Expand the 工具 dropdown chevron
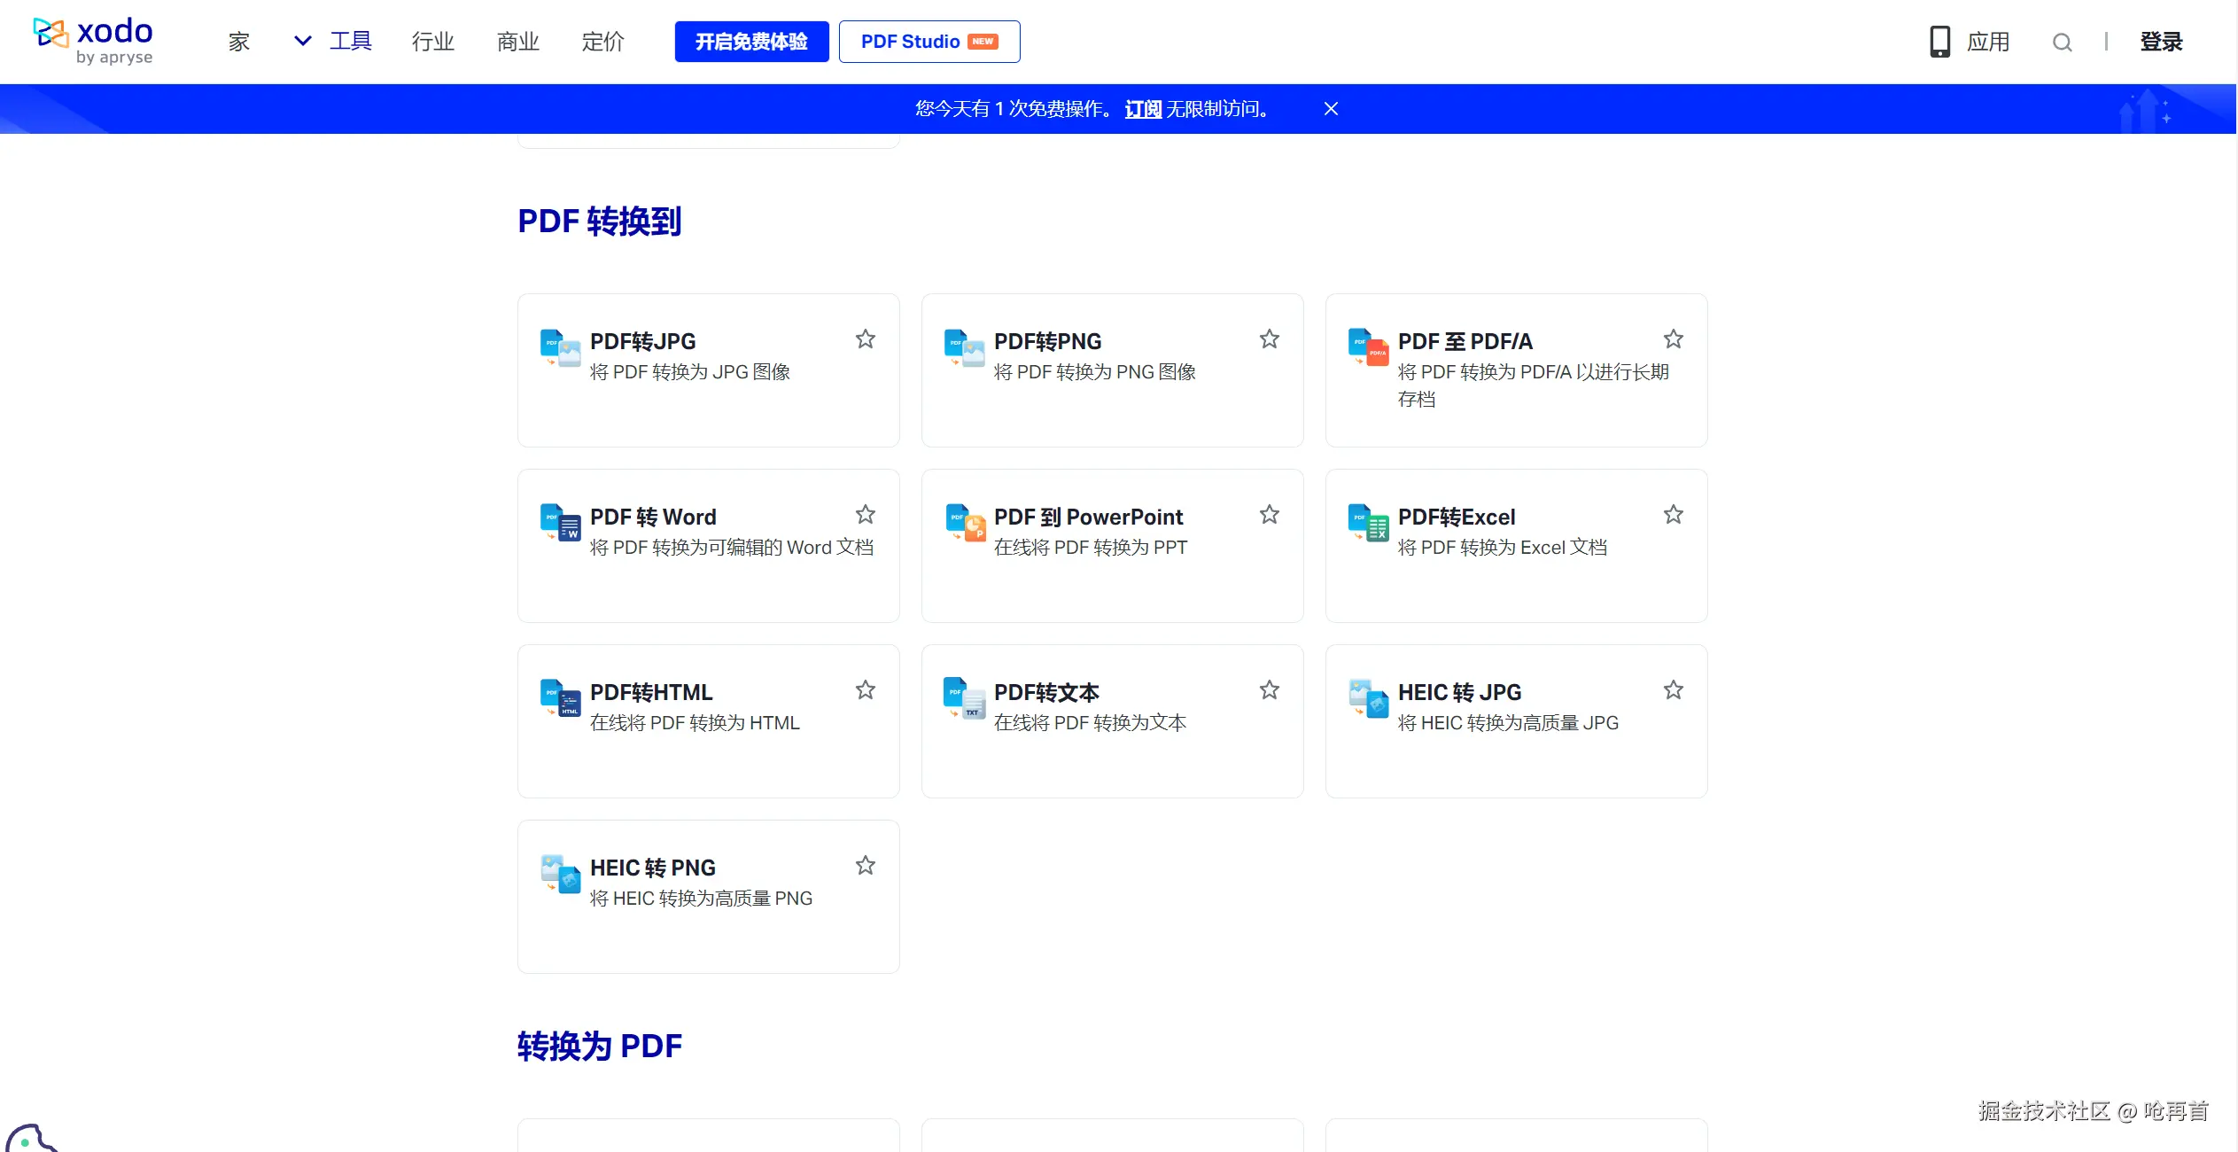The height and width of the screenshot is (1152, 2238). 302,41
